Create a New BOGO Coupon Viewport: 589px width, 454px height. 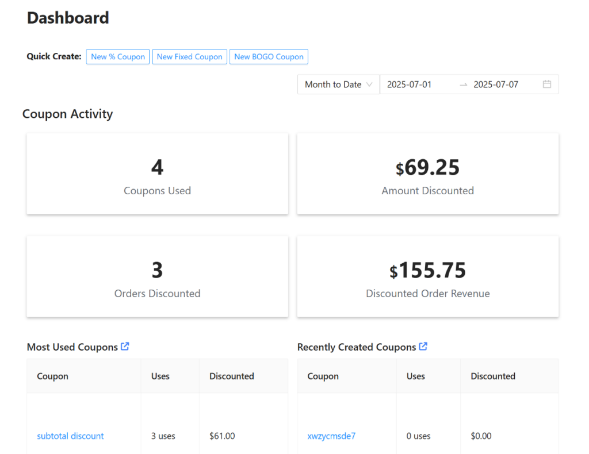[268, 56]
